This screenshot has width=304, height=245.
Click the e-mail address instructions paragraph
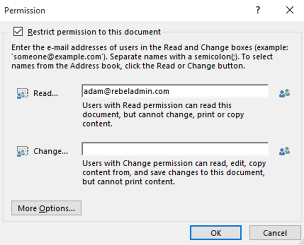coord(150,57)
